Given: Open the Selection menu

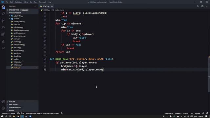Looking at the screenshot, I should pyautogui.click(x=19, y=2).
